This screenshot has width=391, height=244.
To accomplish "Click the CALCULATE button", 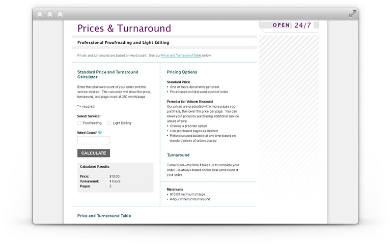I will [x=94, y=153].
